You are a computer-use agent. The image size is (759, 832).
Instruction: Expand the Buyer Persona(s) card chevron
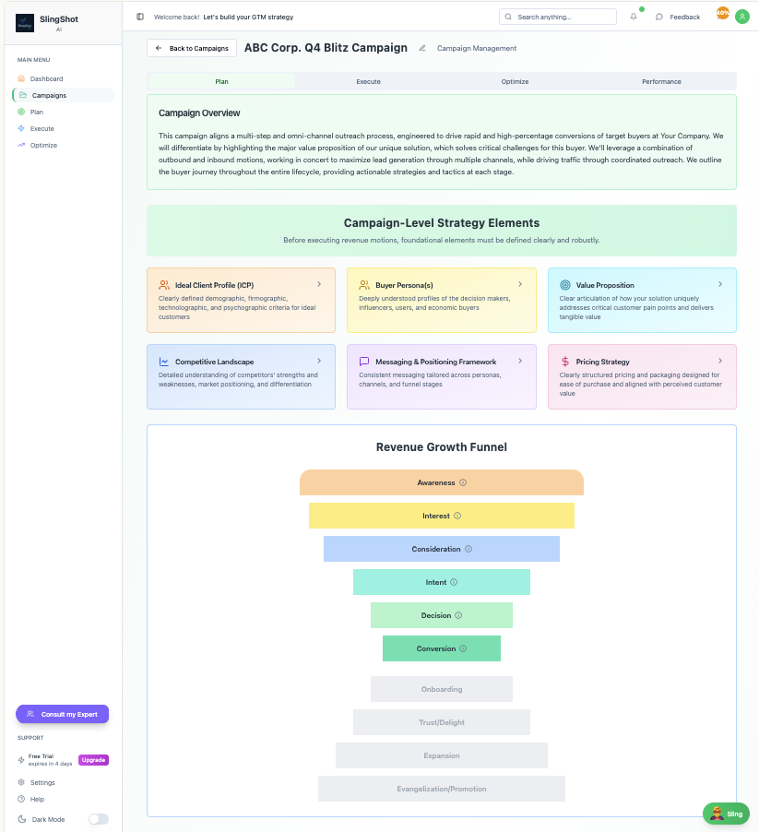click(520, 284)
